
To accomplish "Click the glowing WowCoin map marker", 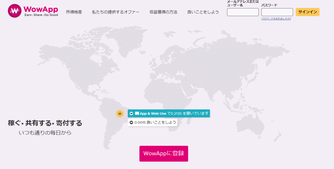I will (120, 114).
